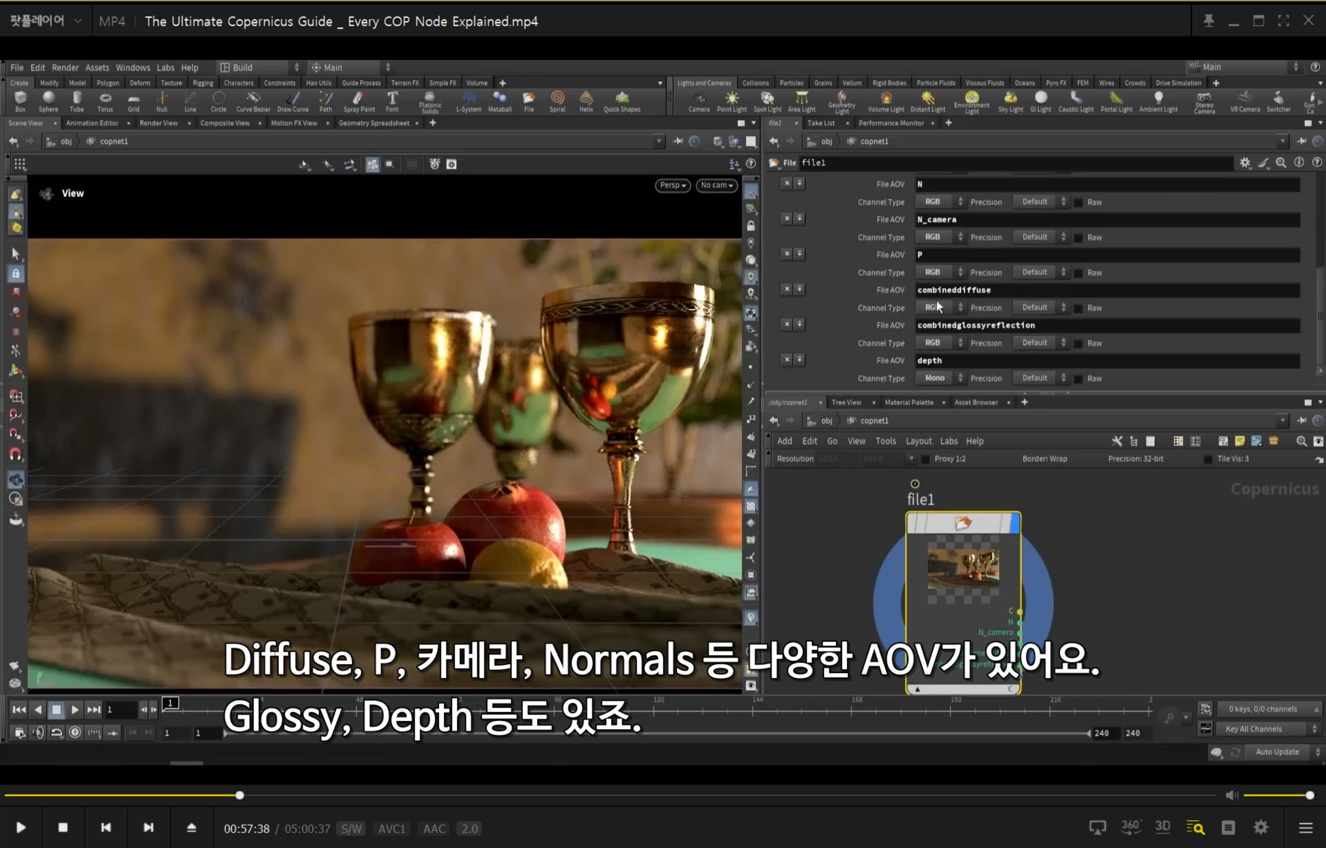Switch to the Performance Monitor tab
Image resolution: width=1326 pixels, height=848 pixels.
891,123
